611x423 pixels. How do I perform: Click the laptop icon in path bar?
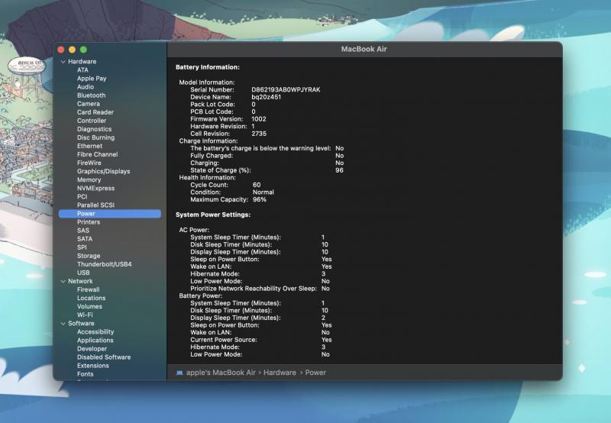pyautogui.click(x=179, y=373)
